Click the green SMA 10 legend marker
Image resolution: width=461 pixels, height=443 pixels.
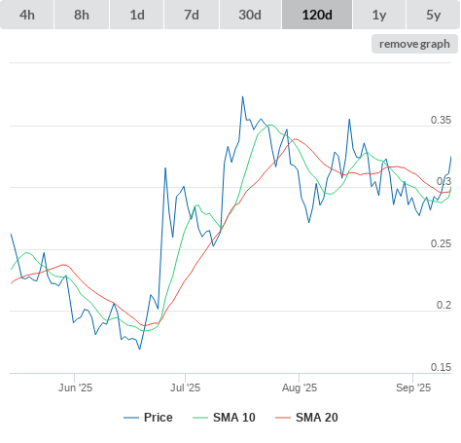(200, 418)
